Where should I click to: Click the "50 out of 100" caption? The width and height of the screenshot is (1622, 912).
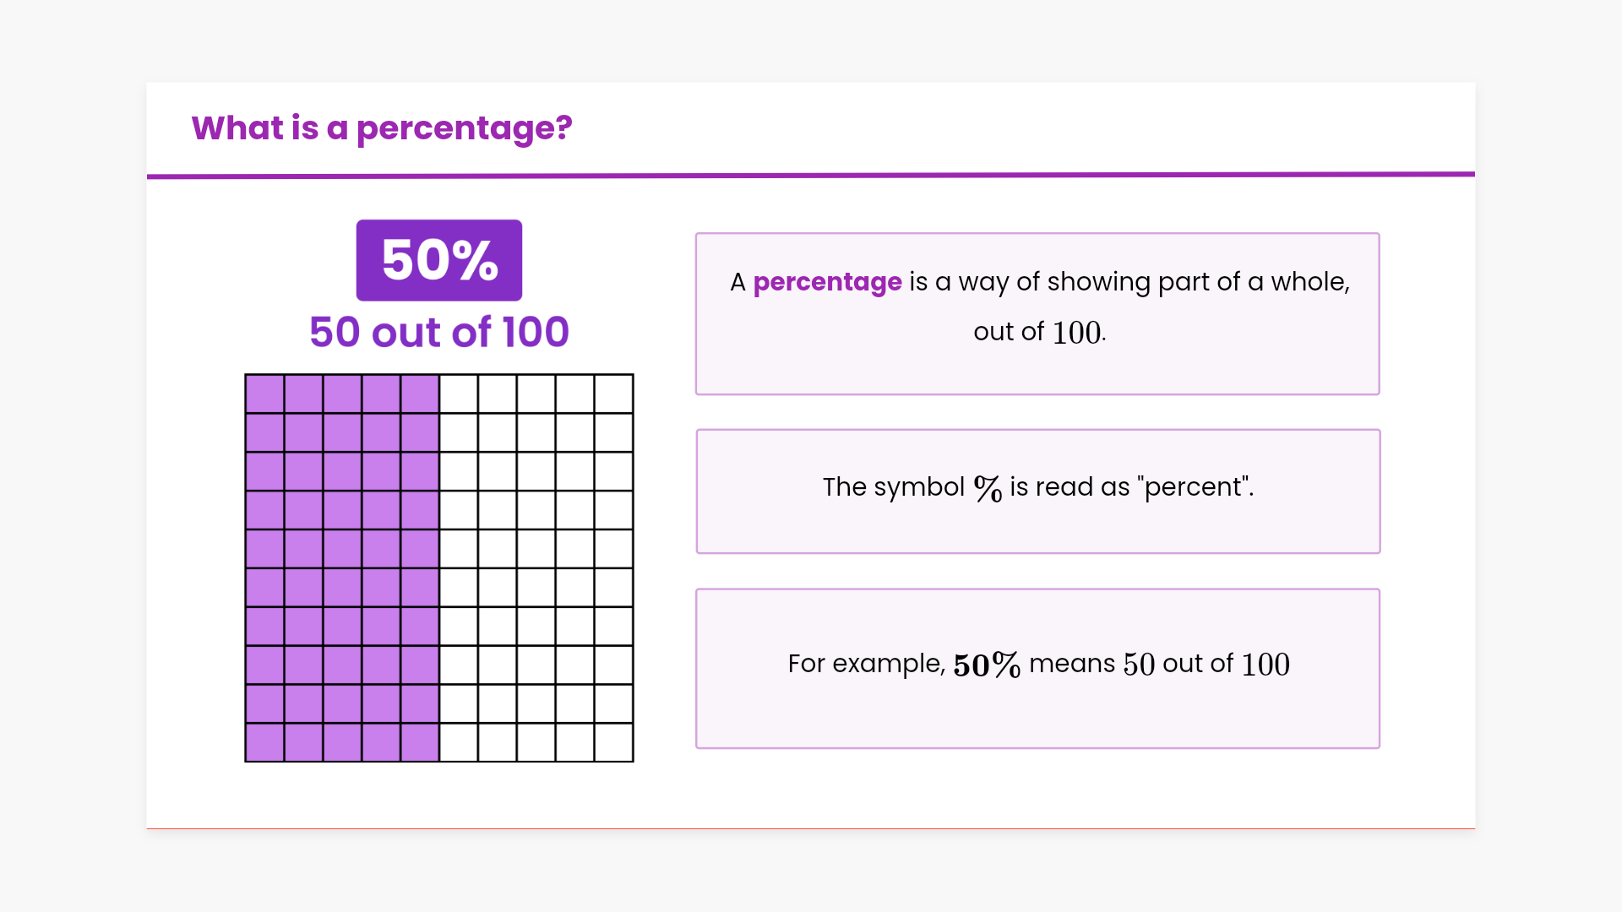pyautogui.click(x=439, y=332)
